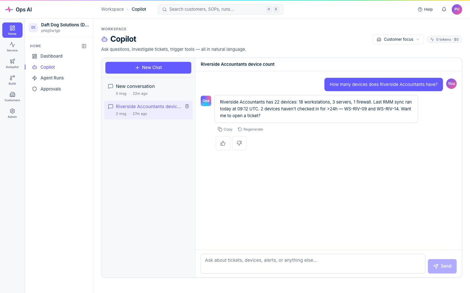Open the Customer focus dropdown

[x=398, y=39]
